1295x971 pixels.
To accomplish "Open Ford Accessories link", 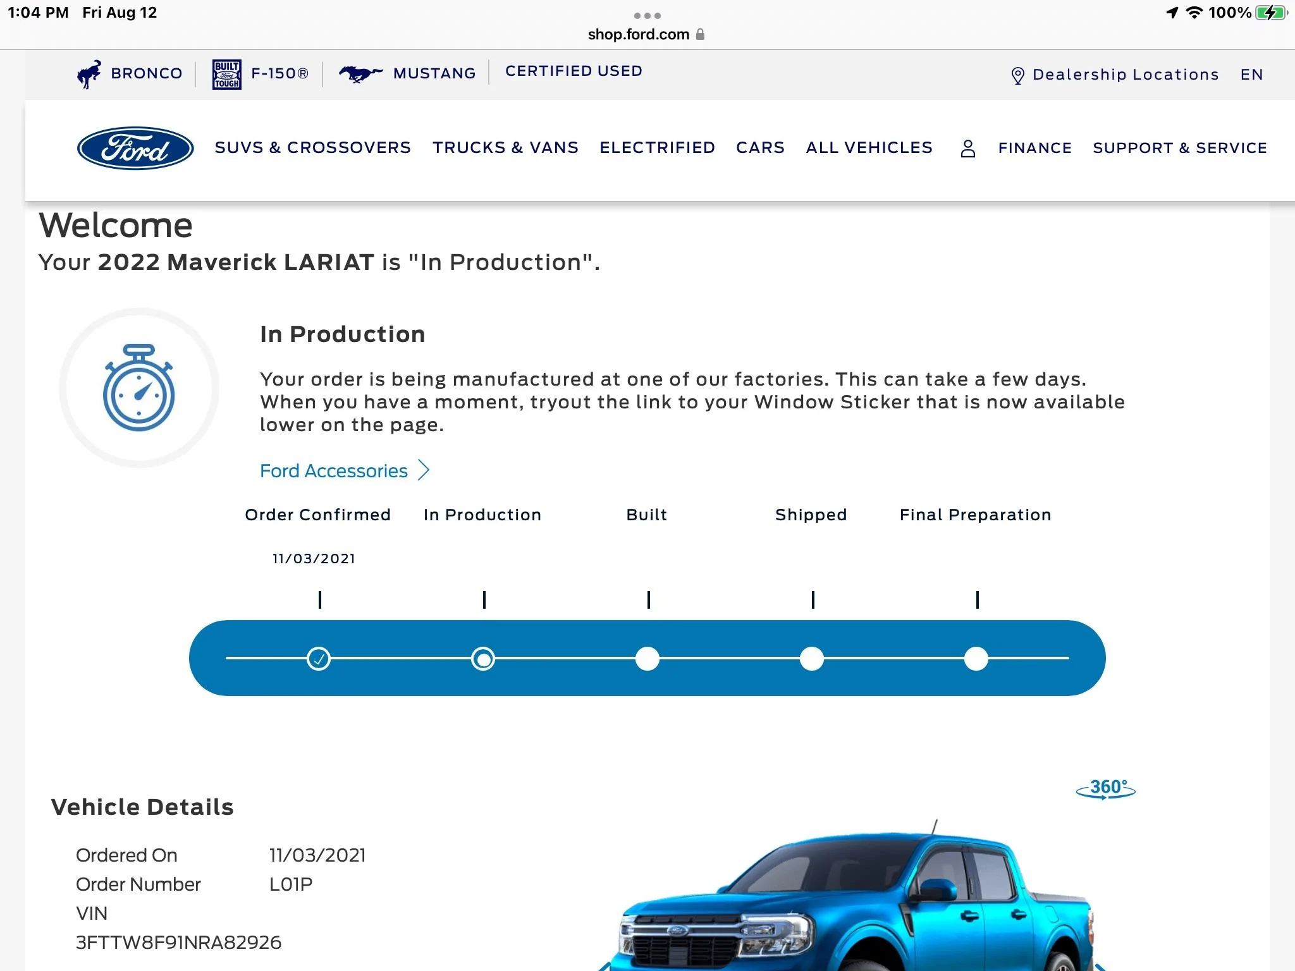I will [334, 471].
